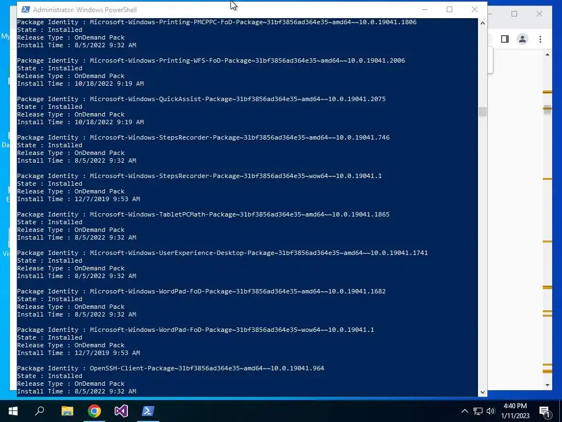Close the PowerShell window

pos(475,10)
